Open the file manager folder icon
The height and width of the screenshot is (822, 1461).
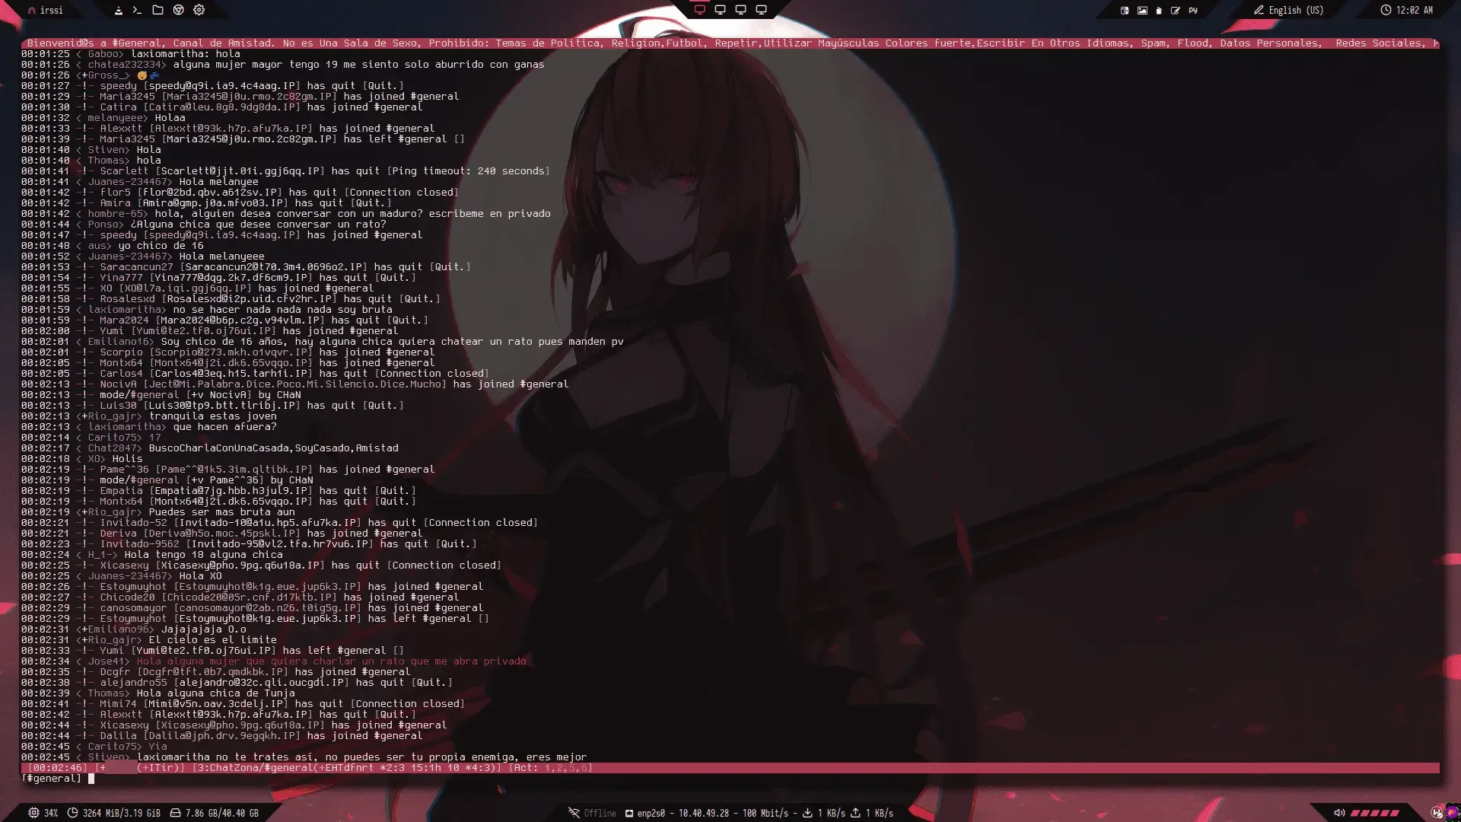158,10
